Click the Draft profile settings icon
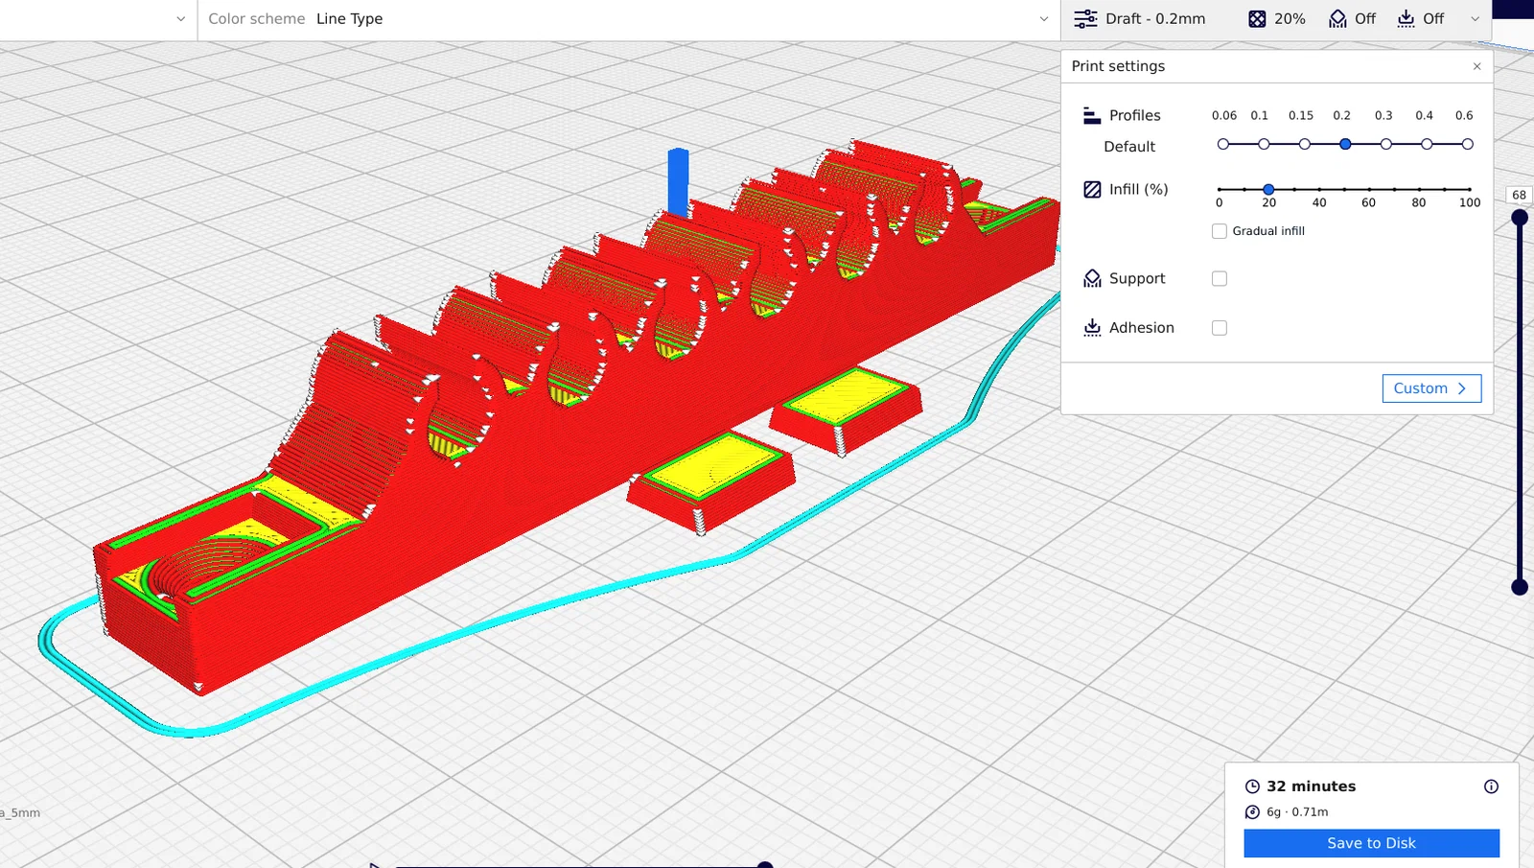 [x=1085, y=19]
